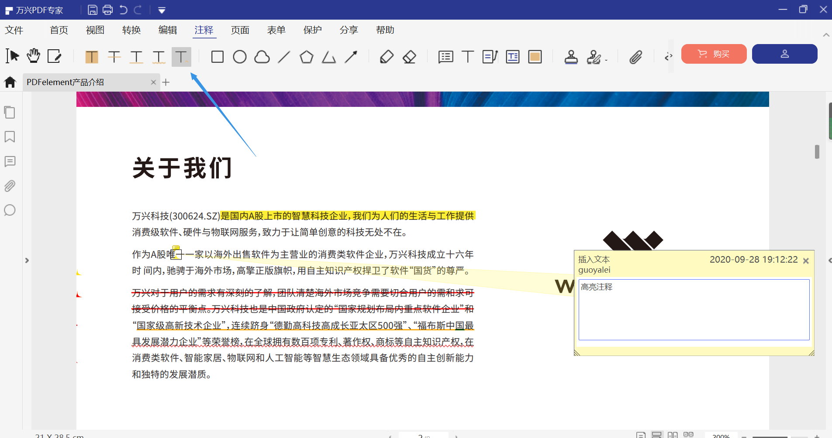Pick the rectangle shape tool
The height and width of the screenshot is (438, 832).
click(x=217, y=57)
